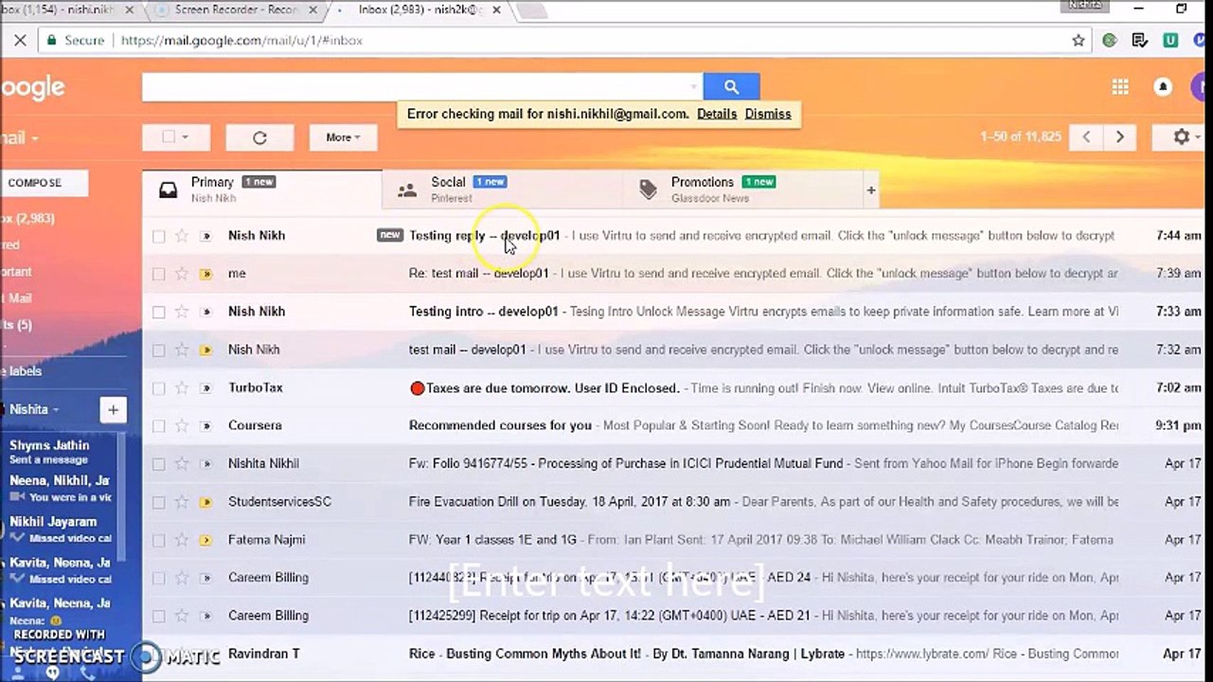Click the checklist browser extension icon
The width and height of the screenshot is (1213, 682).
(1140, 41)
